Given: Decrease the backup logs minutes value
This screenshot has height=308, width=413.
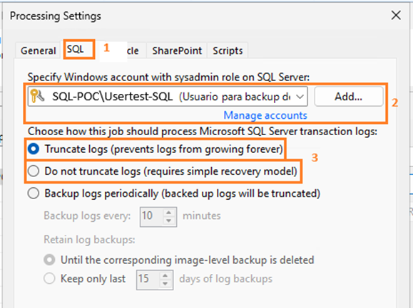Looking at the screenshot, I should click(169, 221).
